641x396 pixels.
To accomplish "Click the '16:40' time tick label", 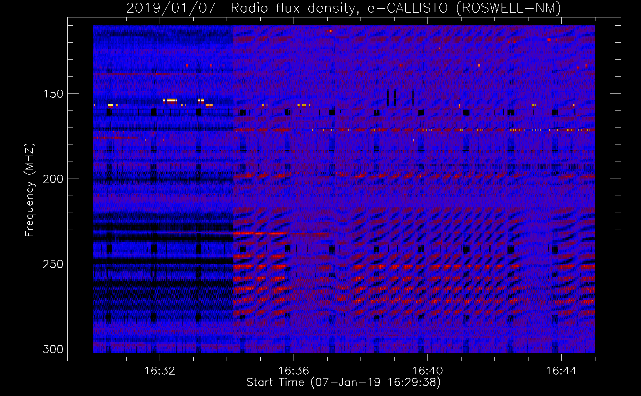I will 427,371.
